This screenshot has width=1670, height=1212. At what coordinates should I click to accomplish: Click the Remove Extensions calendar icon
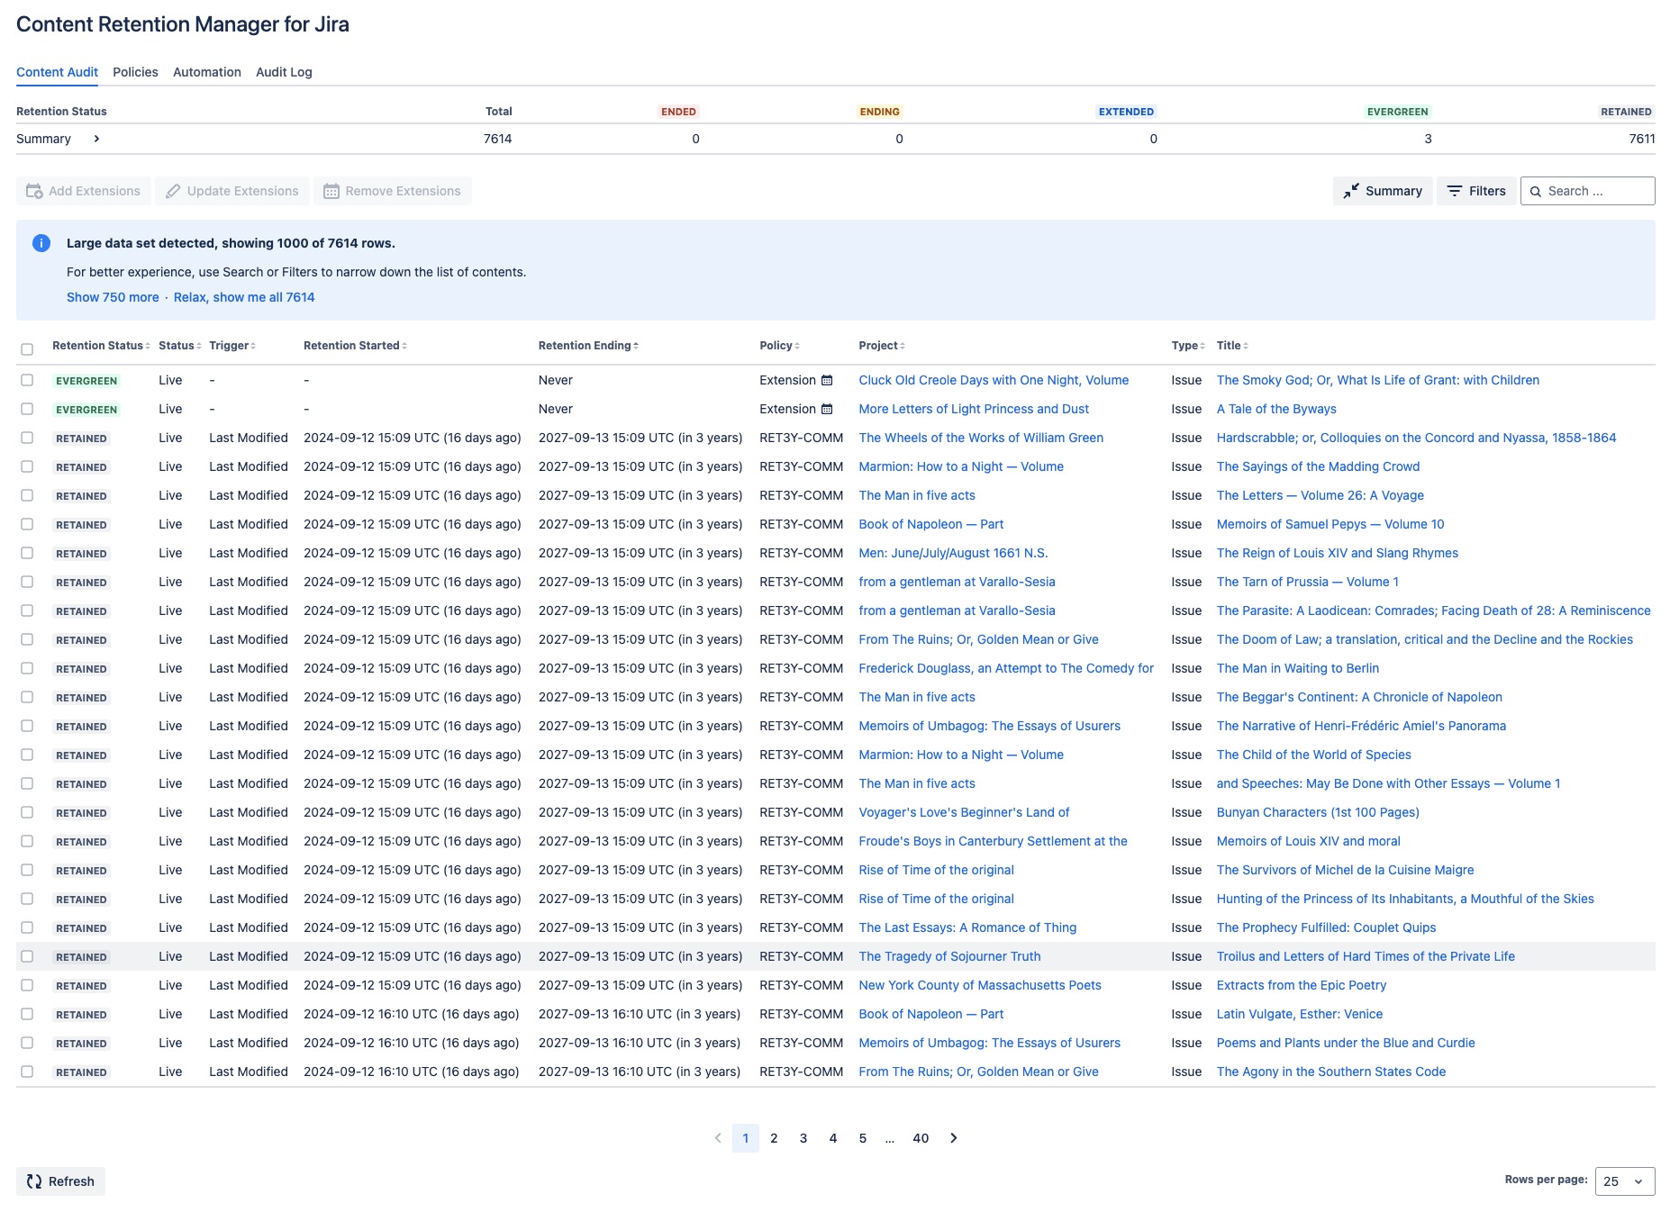[331, 191]
